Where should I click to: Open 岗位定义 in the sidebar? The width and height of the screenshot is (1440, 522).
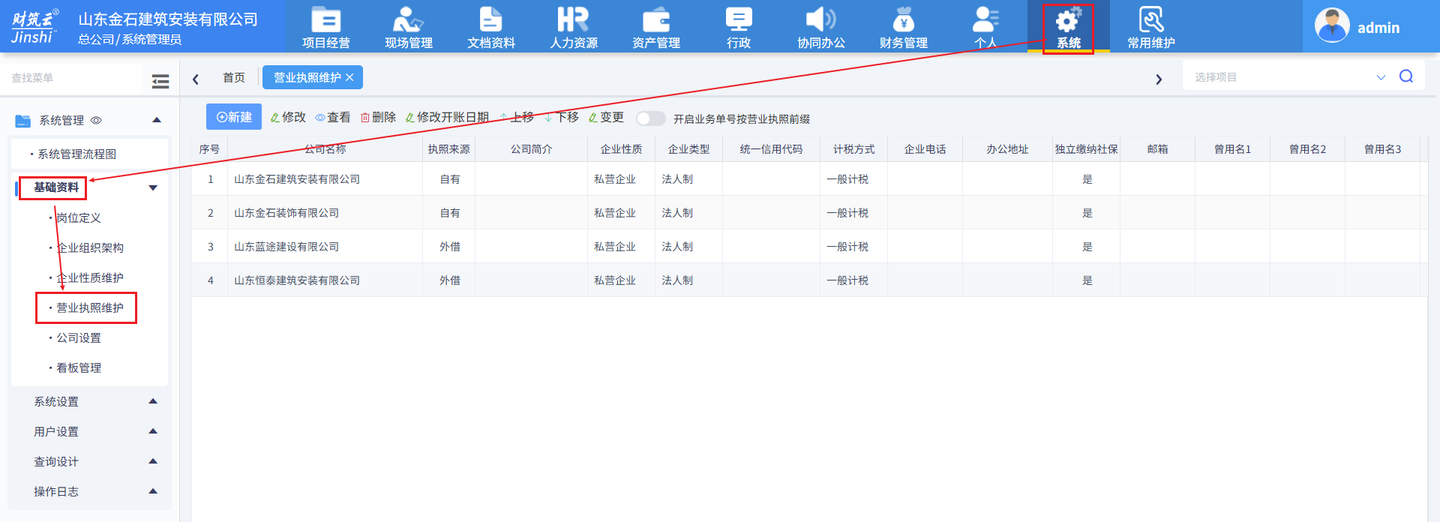click(79, 217)
